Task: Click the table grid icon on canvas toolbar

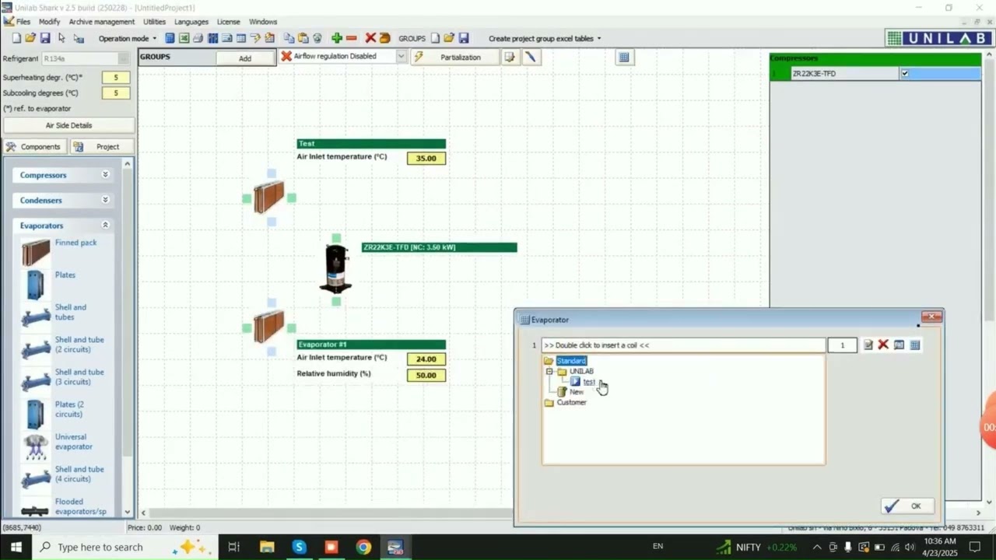Action: pyautogui.click(x=624, y=57)
